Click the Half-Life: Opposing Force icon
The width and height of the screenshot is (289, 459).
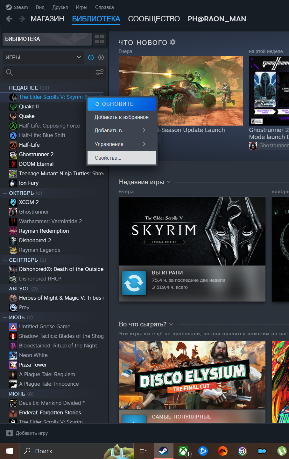[x=13, y=126]
